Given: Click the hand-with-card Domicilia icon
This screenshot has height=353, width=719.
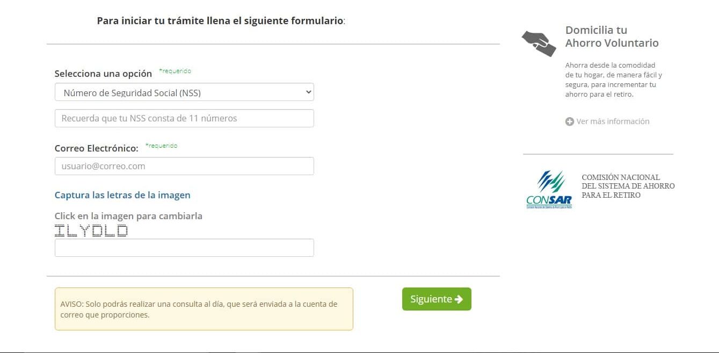Looking at the screenshot, I should [539, 44].
